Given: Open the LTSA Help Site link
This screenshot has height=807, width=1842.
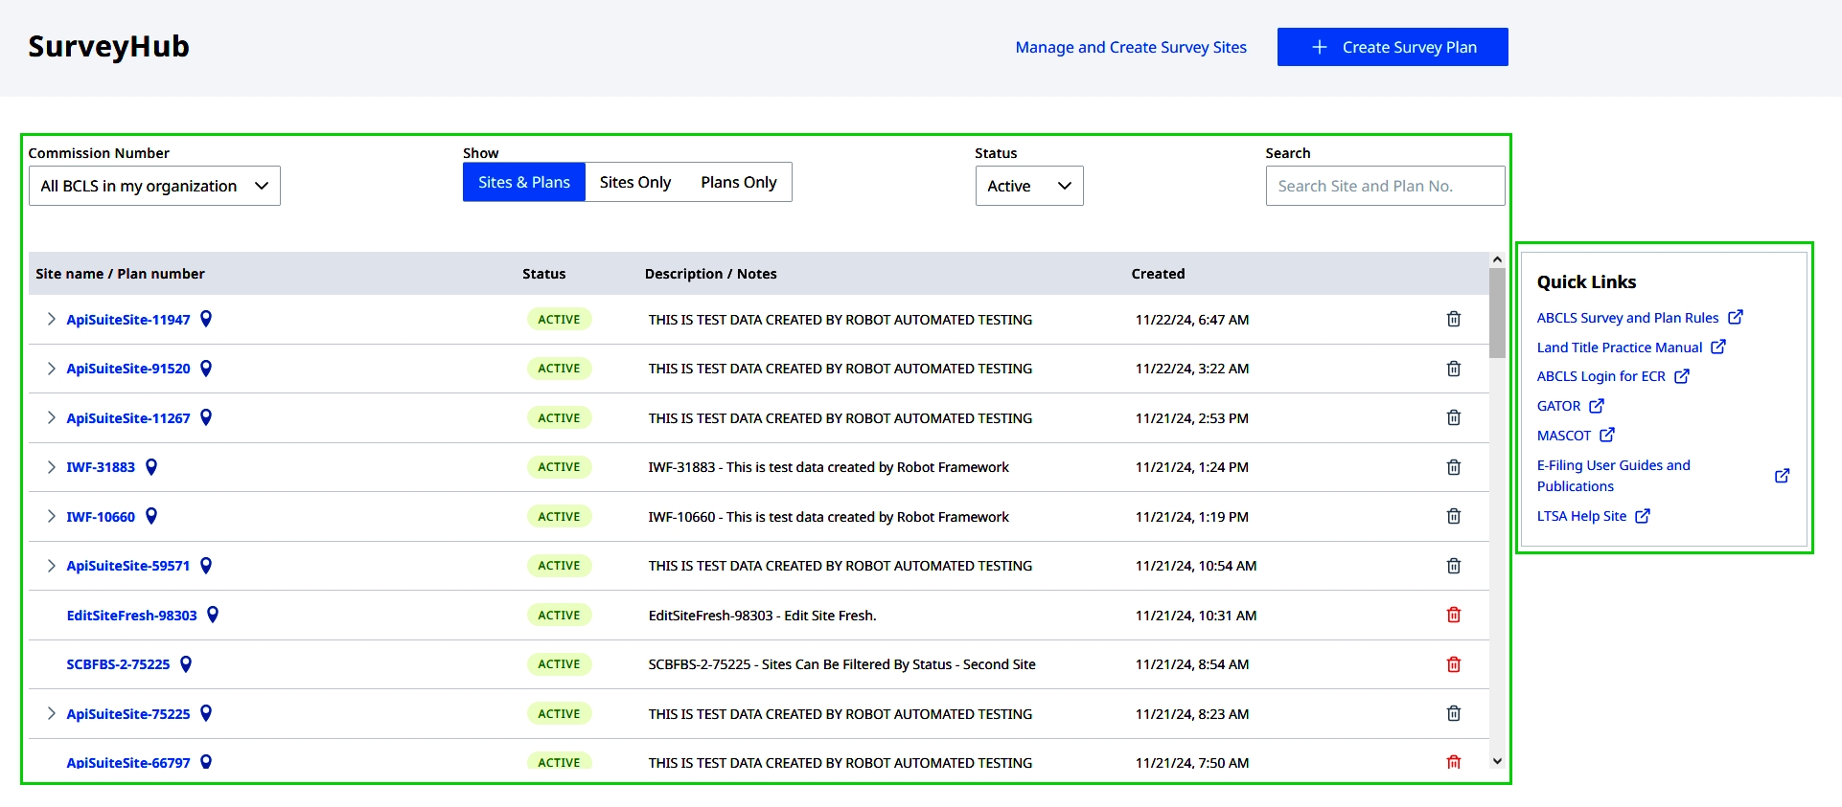Looking at the screenshot, I should tap(1581, 516).
